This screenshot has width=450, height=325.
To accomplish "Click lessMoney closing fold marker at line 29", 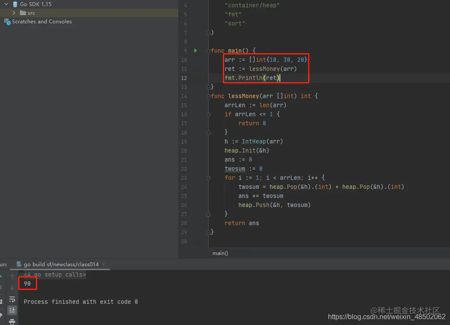I will [x=209, y=233].
